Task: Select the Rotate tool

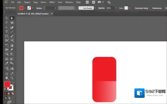Action: tap(7, 45)
